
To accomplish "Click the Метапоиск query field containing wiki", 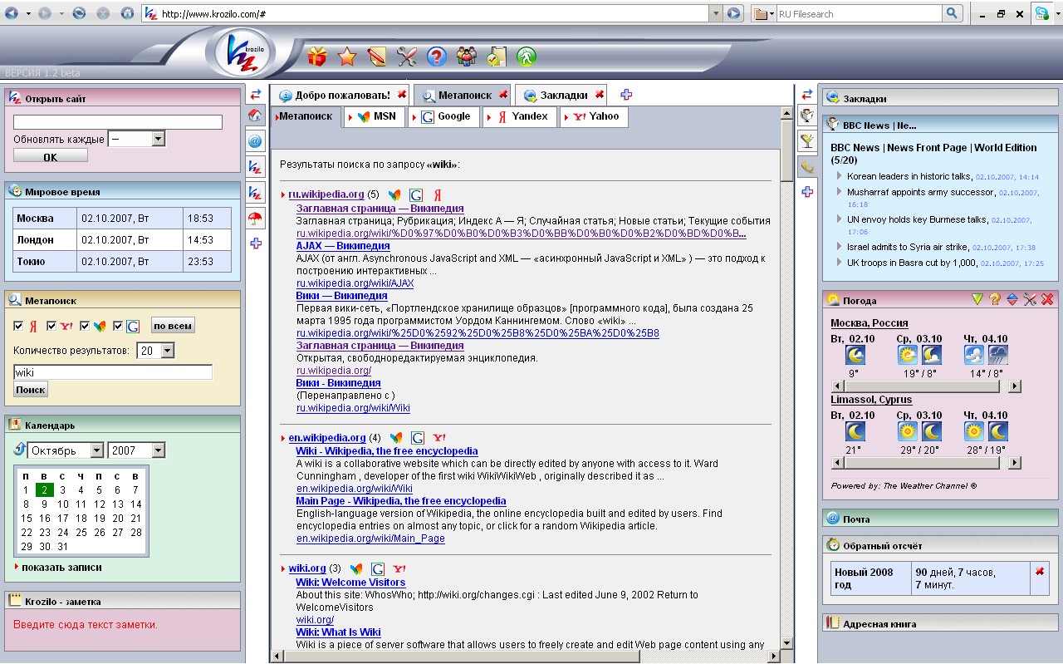I will coord(113,372).
